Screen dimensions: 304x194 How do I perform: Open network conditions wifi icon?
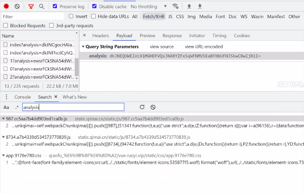175,6
